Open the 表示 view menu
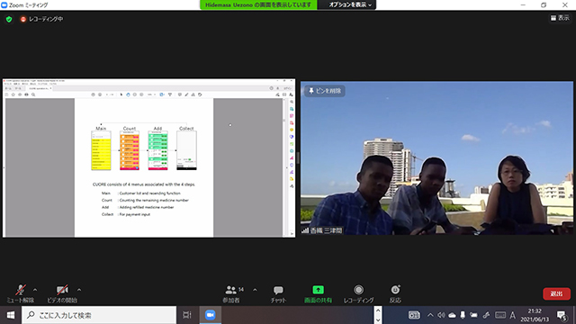576x324 pixels. coord(560,18)
